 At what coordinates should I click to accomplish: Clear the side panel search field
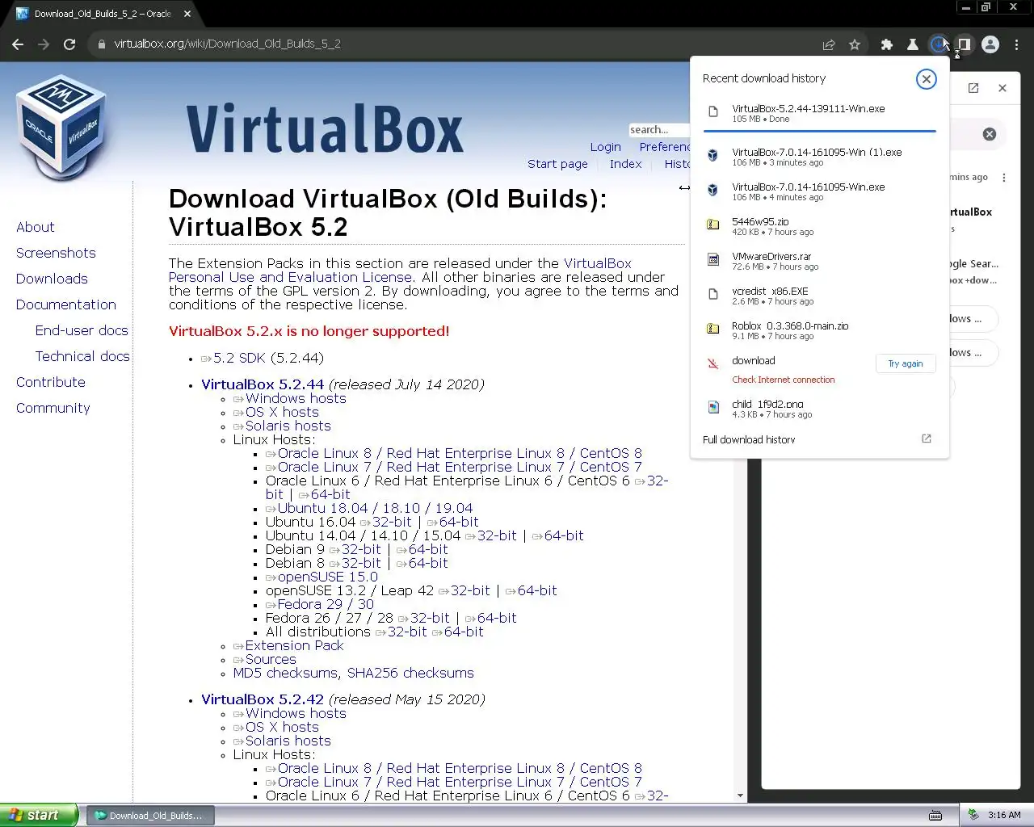pos(990,134)
